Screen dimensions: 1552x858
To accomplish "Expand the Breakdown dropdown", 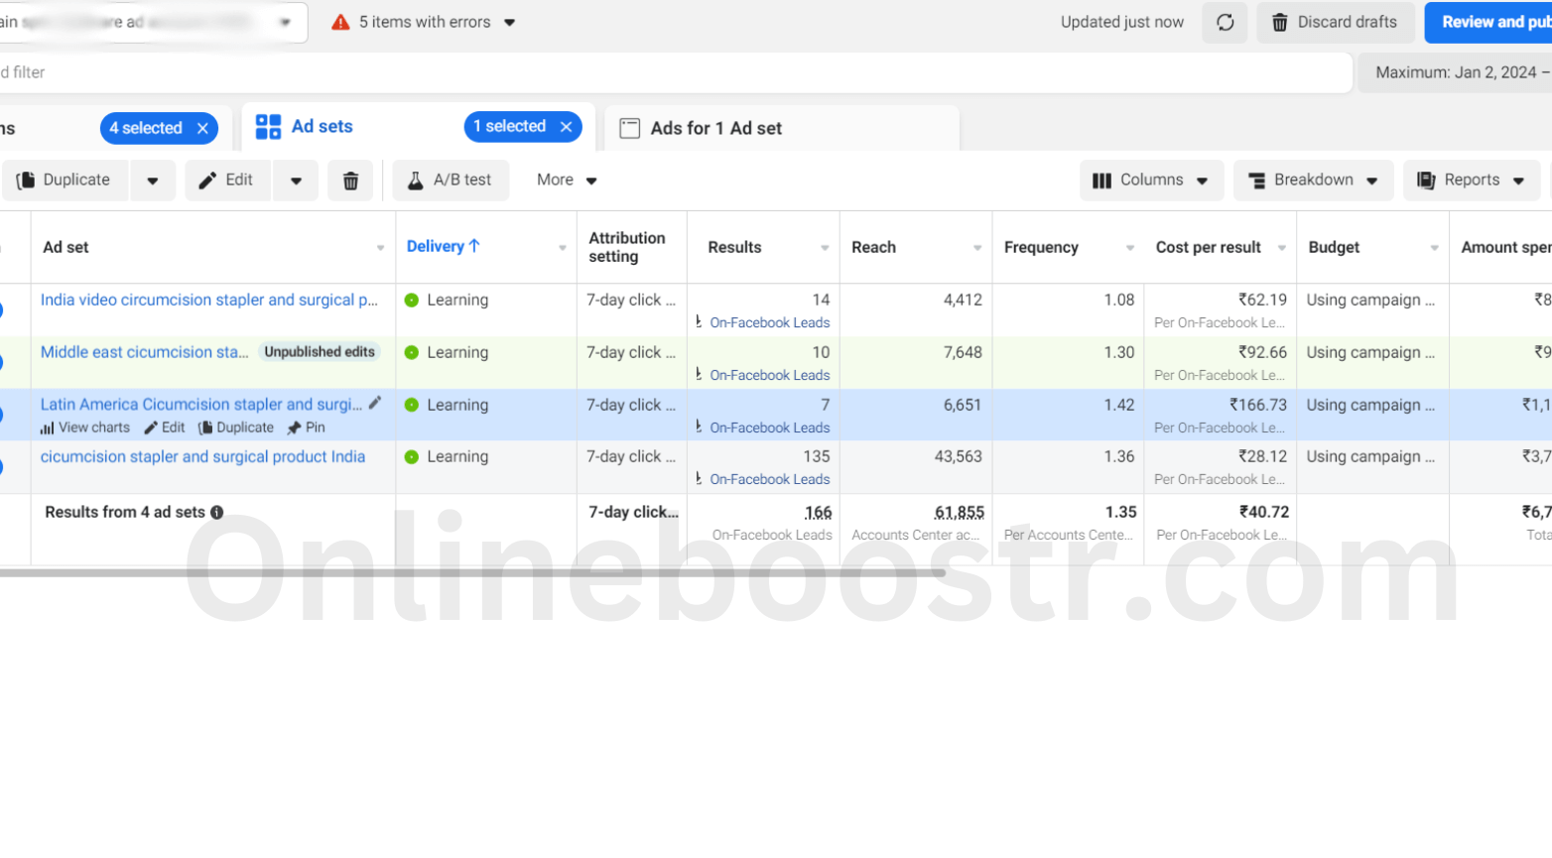I will point(1313,181).
